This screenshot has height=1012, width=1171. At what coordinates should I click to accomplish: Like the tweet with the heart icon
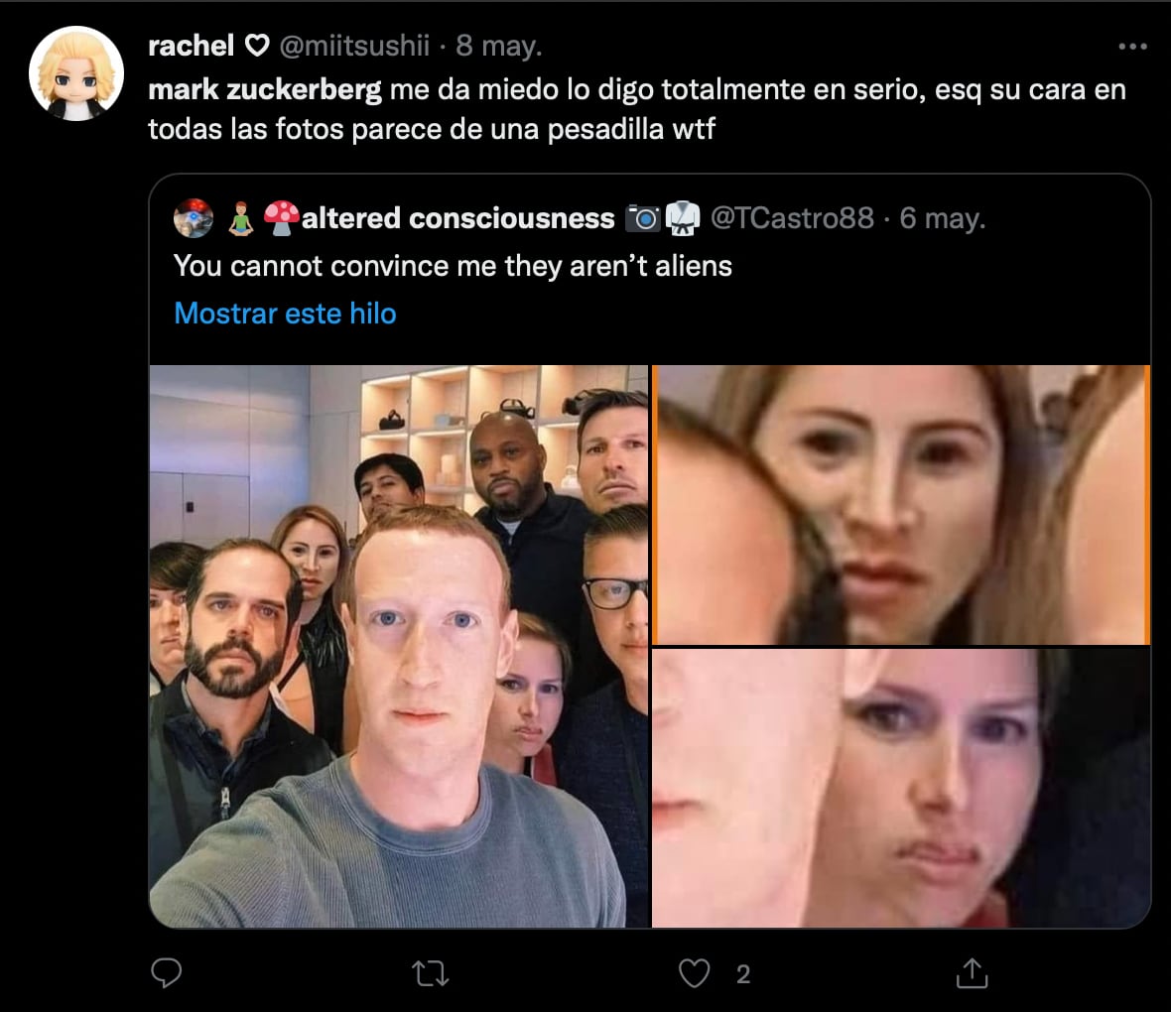tap(694, 973)
